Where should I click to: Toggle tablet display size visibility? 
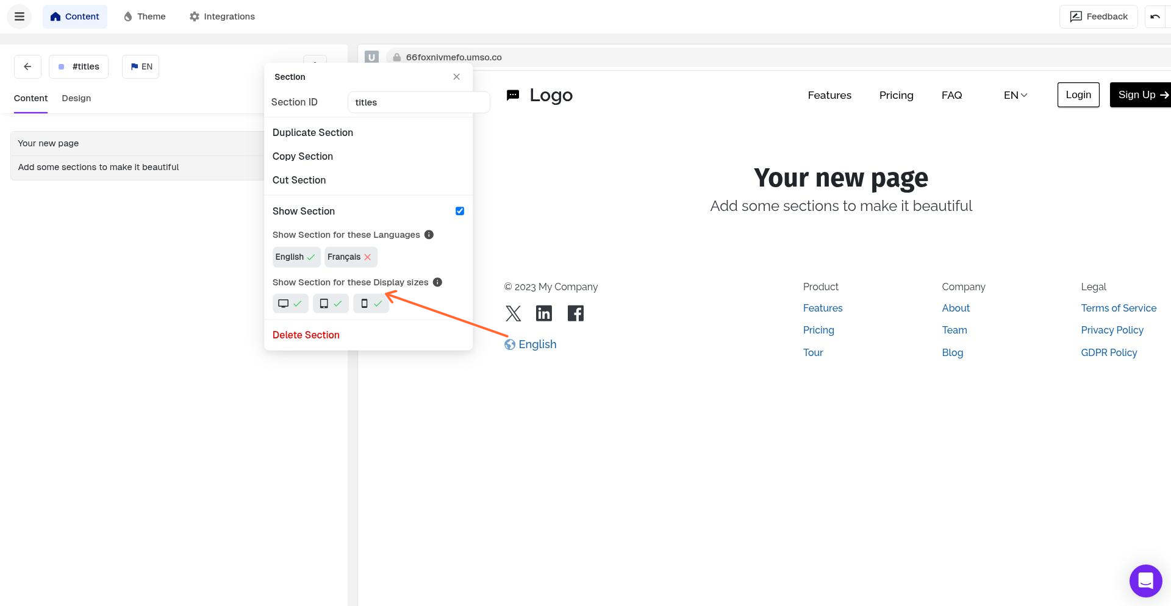(331, 303)
